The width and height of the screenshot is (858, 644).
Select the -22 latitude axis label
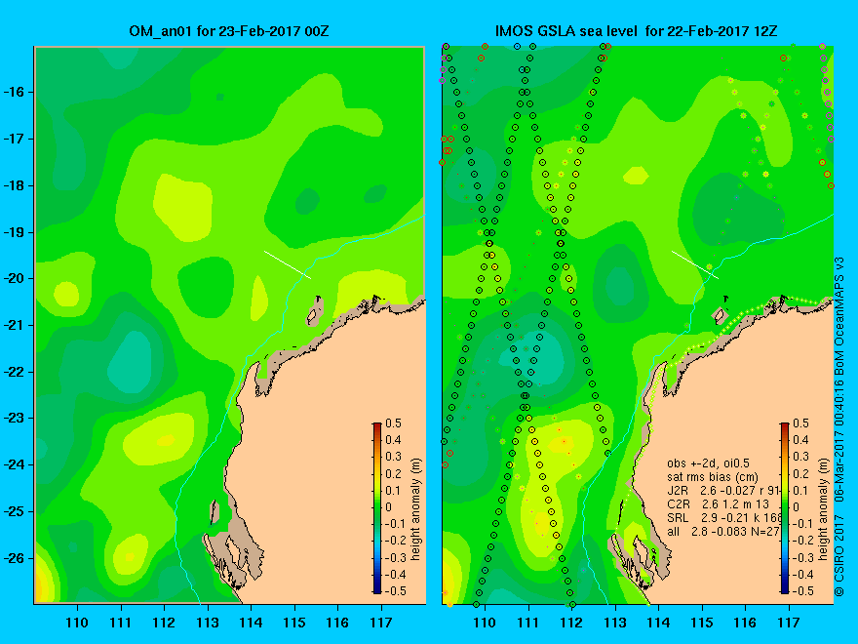(13, 372)
